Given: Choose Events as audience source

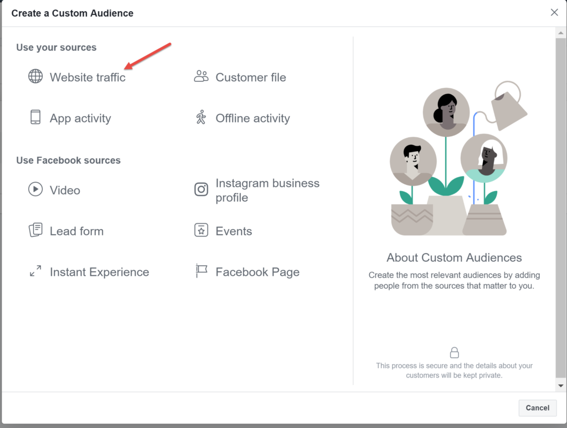Looking at the screenshot, I should point(234,231).
